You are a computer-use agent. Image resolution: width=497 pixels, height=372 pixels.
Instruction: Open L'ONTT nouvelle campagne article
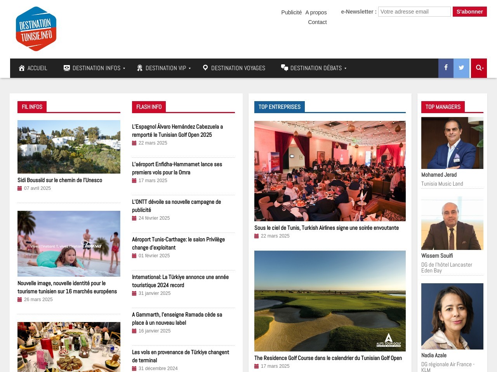(176, 206)
